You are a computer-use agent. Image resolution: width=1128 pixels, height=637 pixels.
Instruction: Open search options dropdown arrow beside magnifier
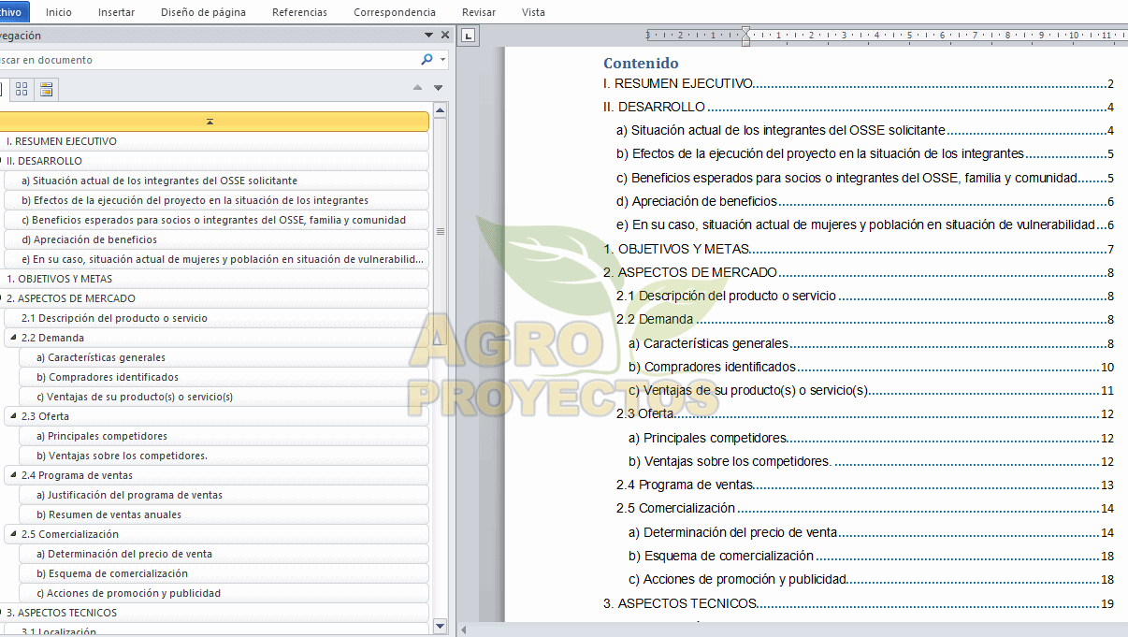tap(443, 59)
